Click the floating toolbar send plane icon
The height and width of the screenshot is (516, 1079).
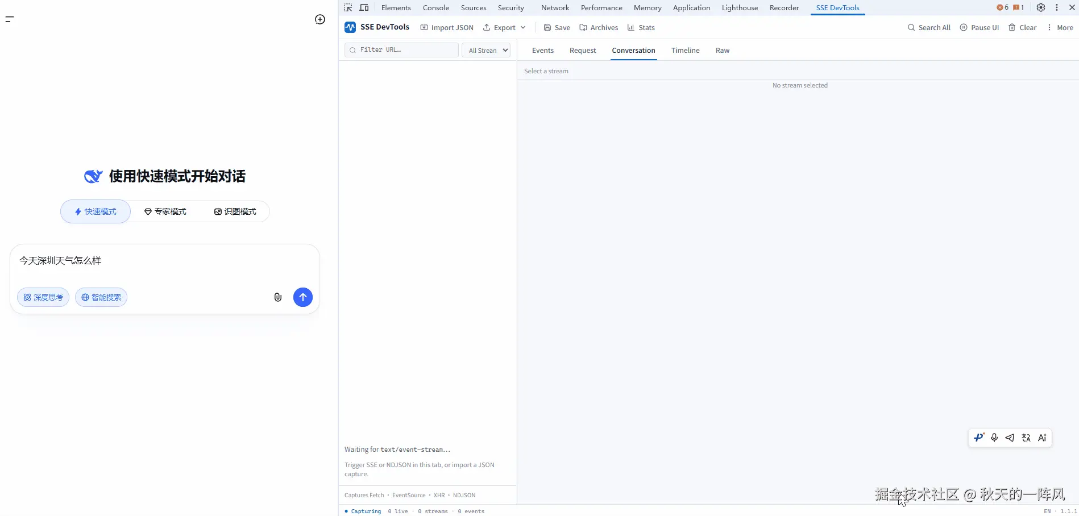pyautogui.click(x=1010, y=438)
